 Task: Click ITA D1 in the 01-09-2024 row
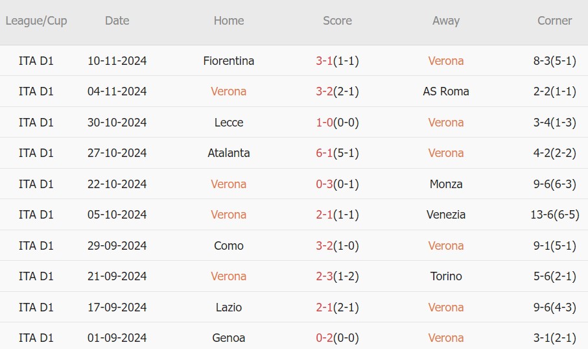point(36,338)
